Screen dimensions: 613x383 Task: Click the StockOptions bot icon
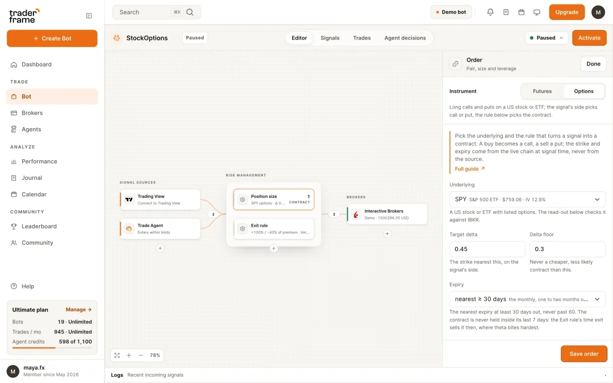pyautogui.click(x=117, y=38)
